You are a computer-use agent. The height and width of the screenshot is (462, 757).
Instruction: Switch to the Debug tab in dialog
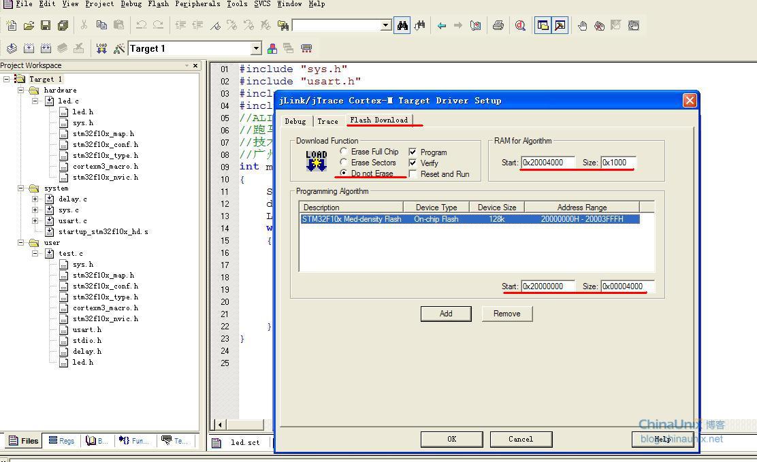pyautogui.click(x=295, y=121)
